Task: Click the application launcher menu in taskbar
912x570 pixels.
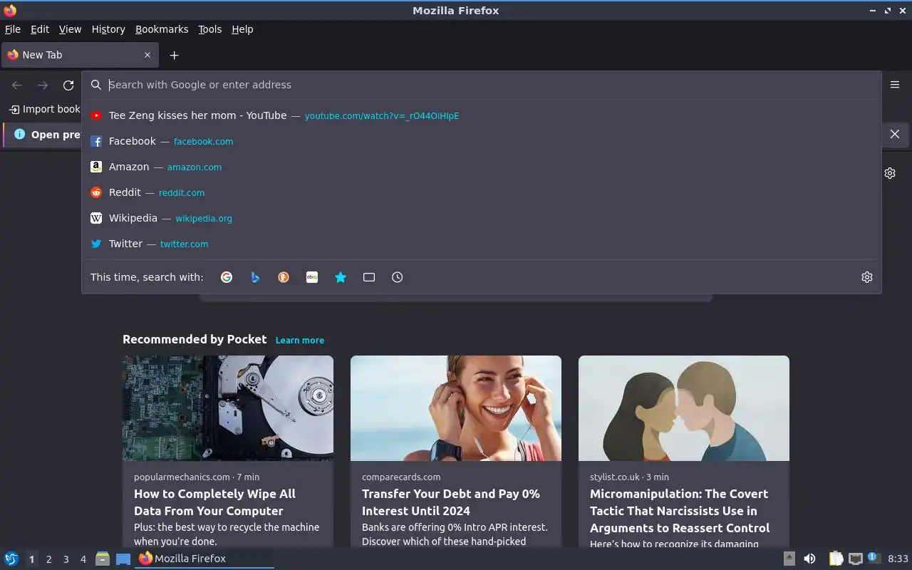Action: (x=11, y=559)
